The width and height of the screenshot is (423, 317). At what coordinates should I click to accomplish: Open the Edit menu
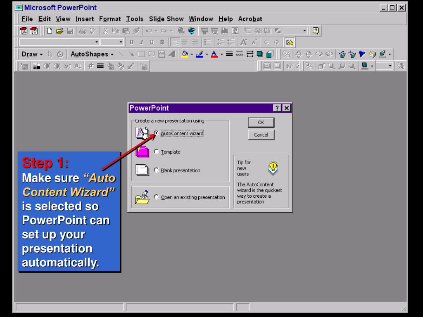tap(44, 19)
